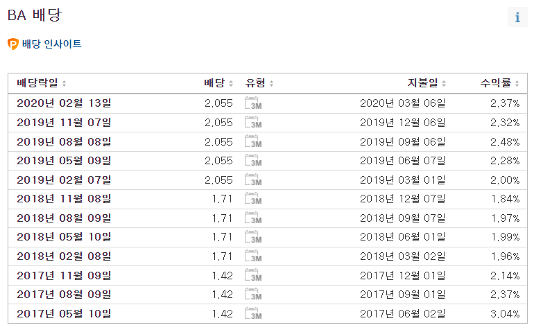This screenshot has height=332, width=534.
Task: Click the info icon at top right
Action: click(517, 17)
